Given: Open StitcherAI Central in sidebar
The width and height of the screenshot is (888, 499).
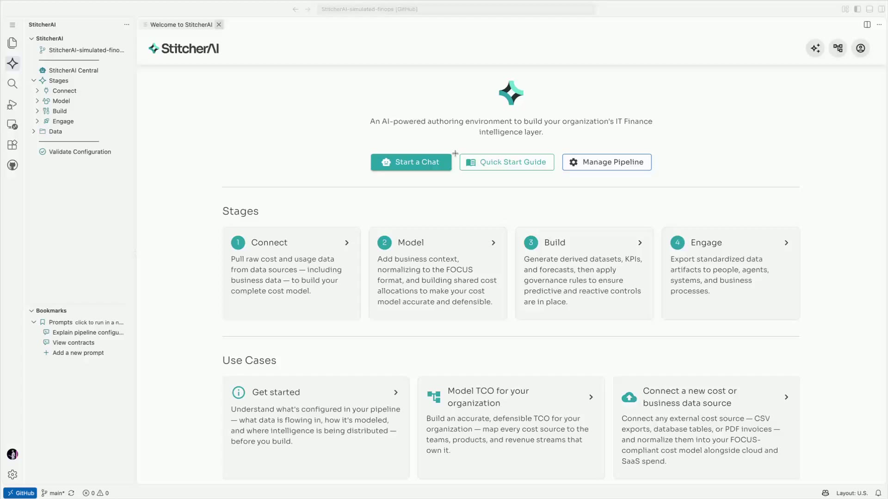Looking at the screenshot, I should click(x=69, y=70).
